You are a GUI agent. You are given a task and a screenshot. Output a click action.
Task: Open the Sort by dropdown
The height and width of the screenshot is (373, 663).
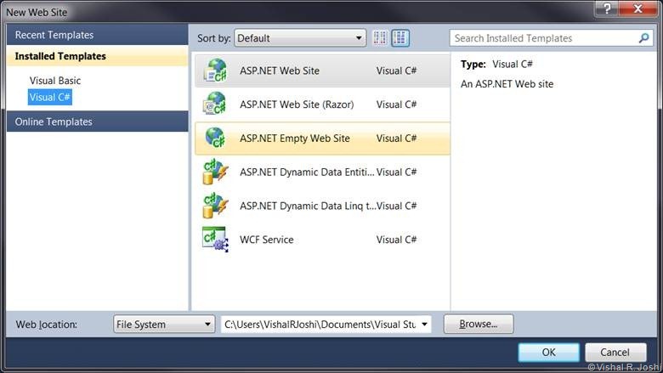pyautogui.click(x=299, y=38)
